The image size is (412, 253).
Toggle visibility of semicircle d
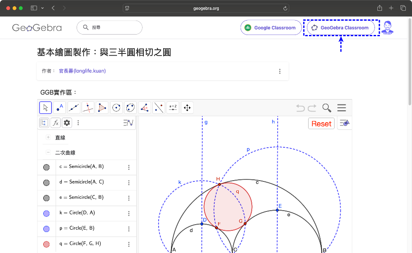coord(46,183)
